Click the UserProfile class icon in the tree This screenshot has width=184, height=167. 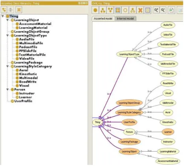(12, 101)
